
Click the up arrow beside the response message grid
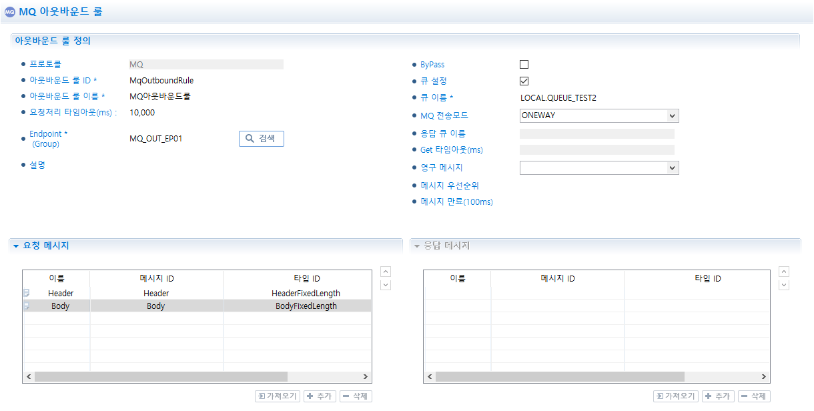tap(784, 271)
